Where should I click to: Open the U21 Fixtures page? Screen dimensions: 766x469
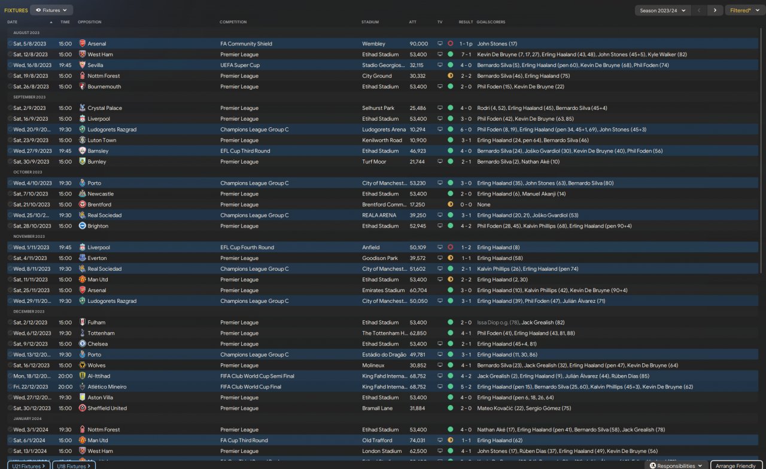[x=29, y=466]
